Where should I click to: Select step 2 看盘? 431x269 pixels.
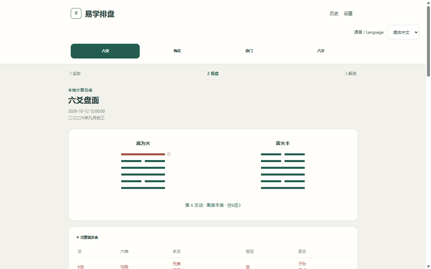213,74
